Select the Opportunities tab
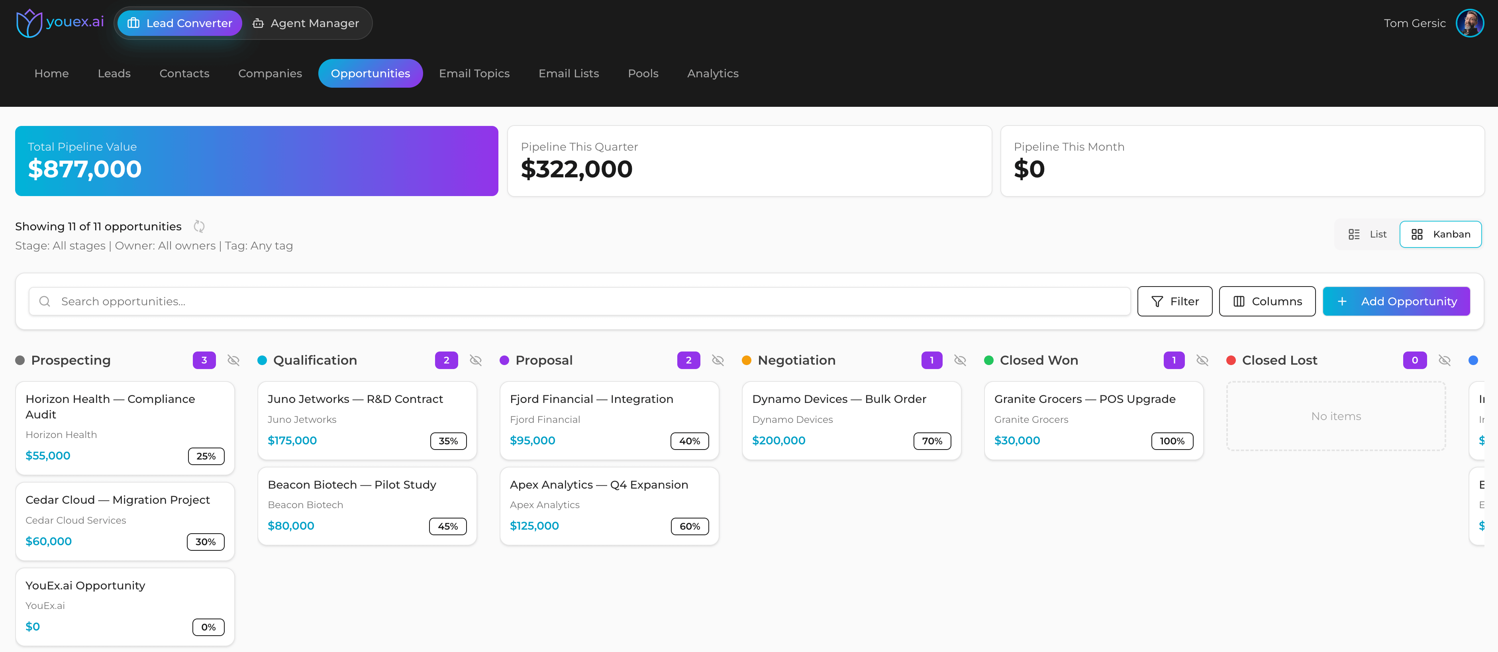 coord(371,73)
